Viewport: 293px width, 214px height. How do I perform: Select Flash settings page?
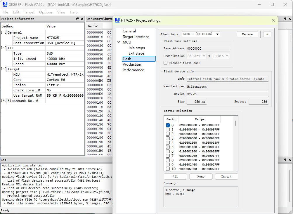point(139,59)
